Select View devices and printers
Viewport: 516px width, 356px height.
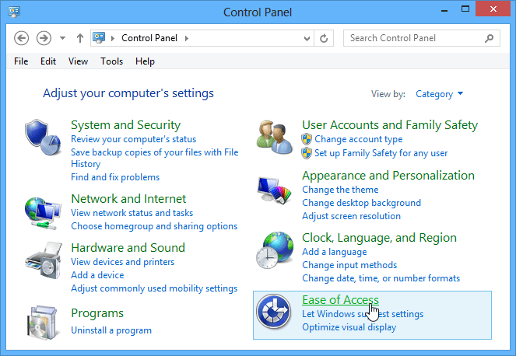[x=123, y=262]
